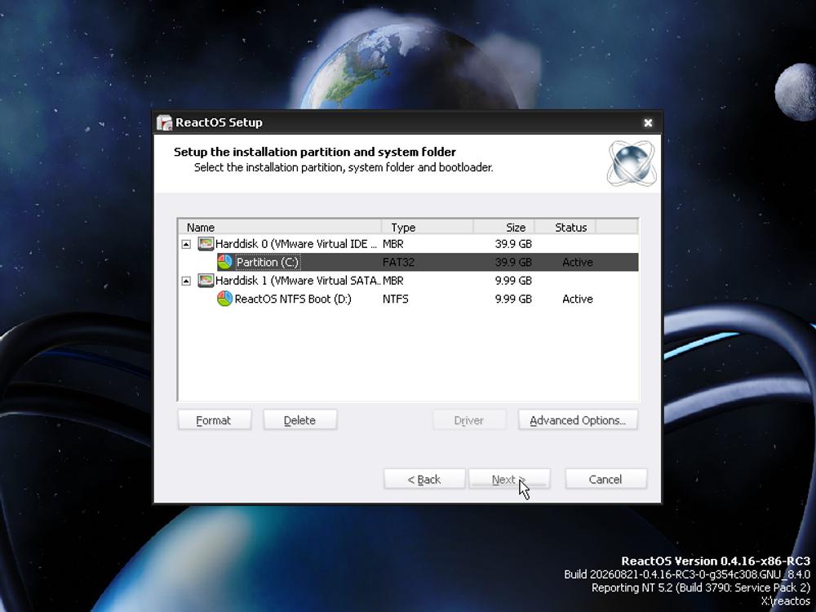The image size is (816, 612).
Task: Sort by the Name column header
Action: (x=280, y=228)
